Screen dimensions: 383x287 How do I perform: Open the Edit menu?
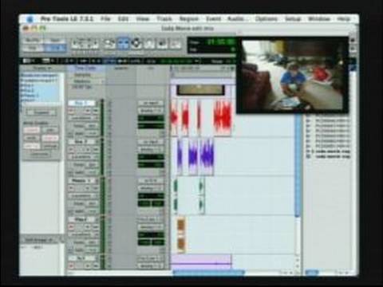[123, 19]
